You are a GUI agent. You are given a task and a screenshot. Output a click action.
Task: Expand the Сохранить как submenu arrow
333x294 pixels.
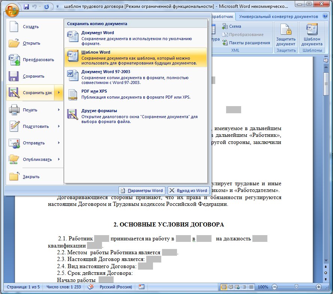[59, 93]
